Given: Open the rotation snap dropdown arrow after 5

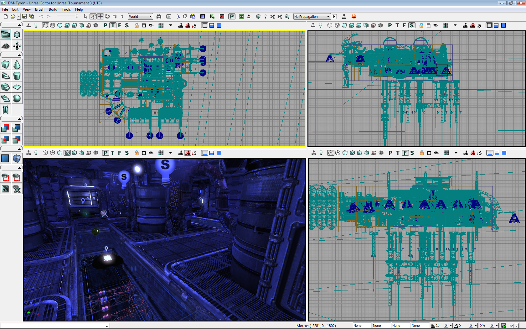Looking at the screenshot, I should pyautogui.click(x=476, y=326).
